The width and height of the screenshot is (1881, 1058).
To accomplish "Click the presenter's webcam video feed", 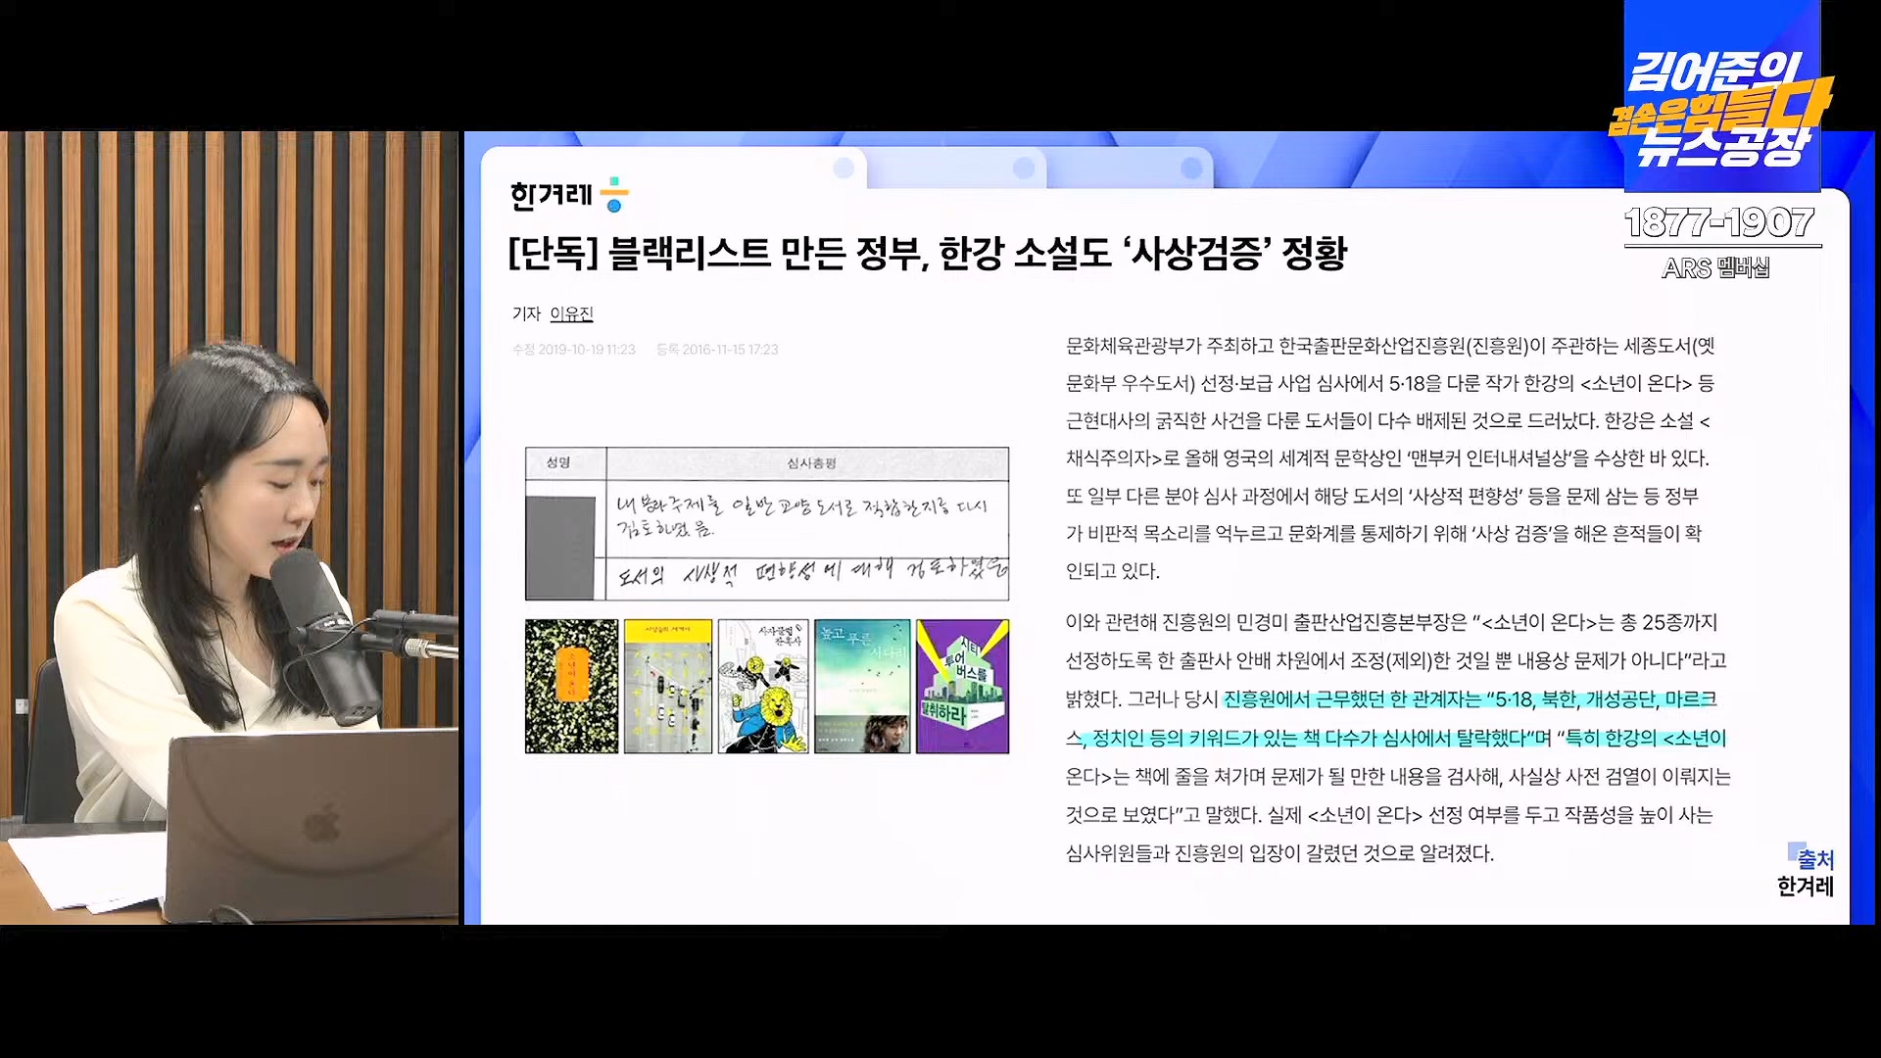I will (x=229, y=528).
